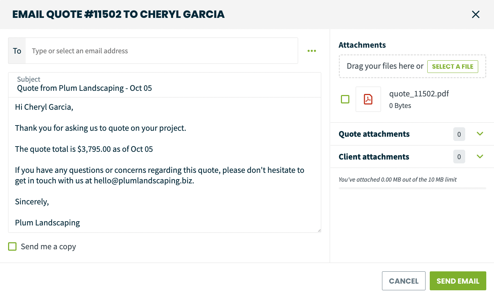
Task: Click the message box resize handle
Action: pyautogui.click(x=319, y=230)
